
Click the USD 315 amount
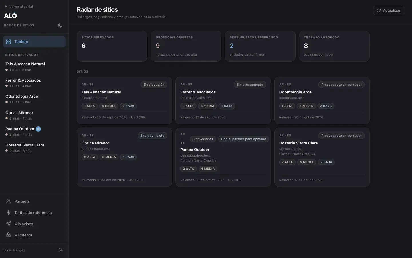point(235,180)
